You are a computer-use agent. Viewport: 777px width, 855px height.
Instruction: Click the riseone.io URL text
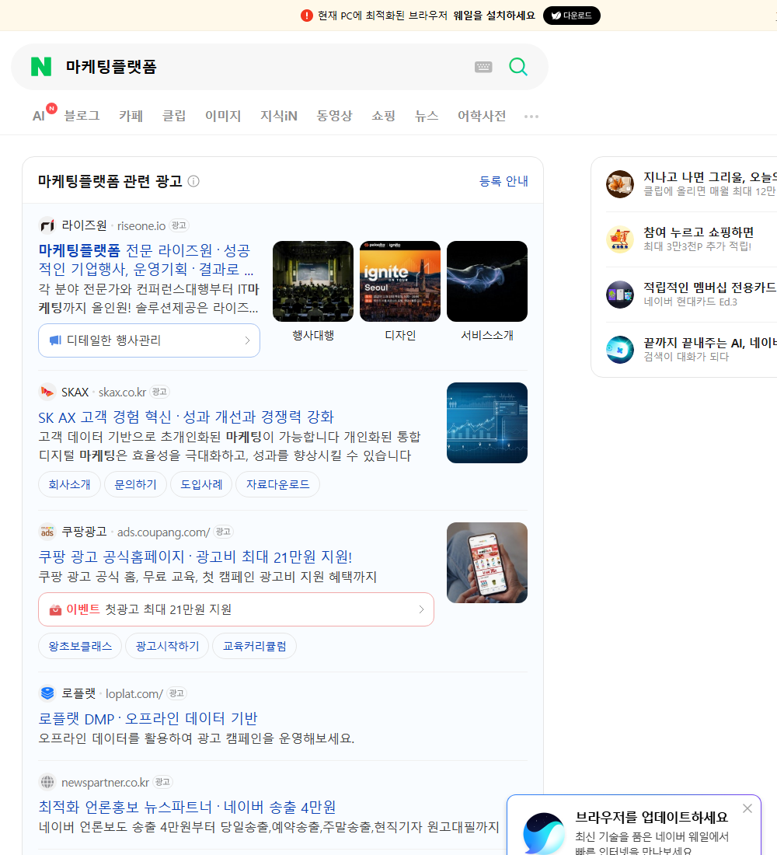(x=141, y=225)
